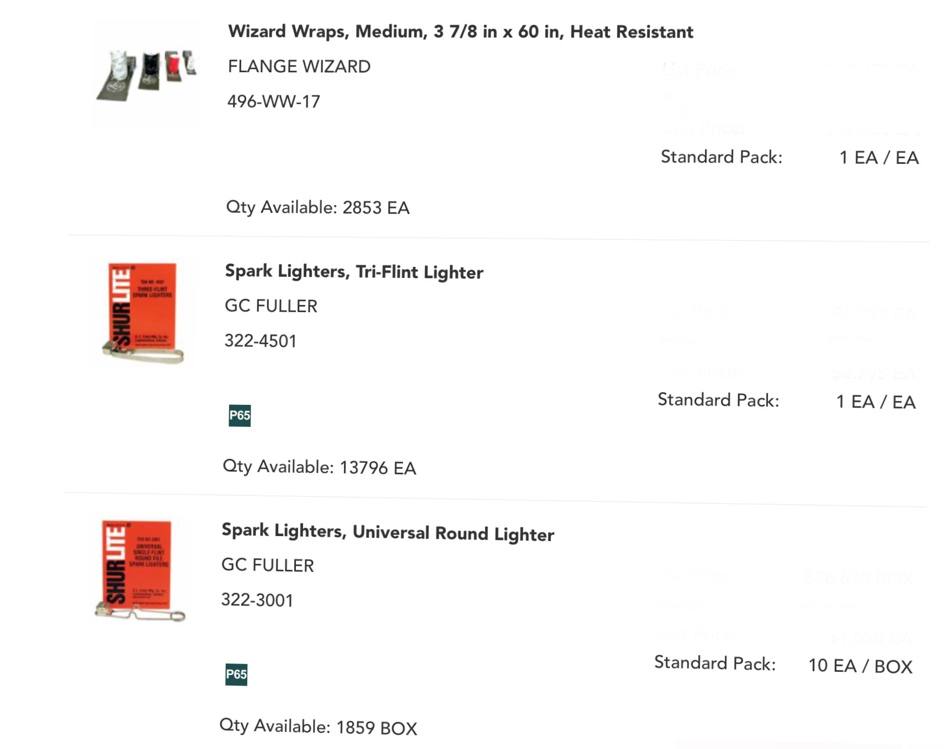The image size is (944, 749).
Task: Select part number 322-3001
Action: pos(257,600)
